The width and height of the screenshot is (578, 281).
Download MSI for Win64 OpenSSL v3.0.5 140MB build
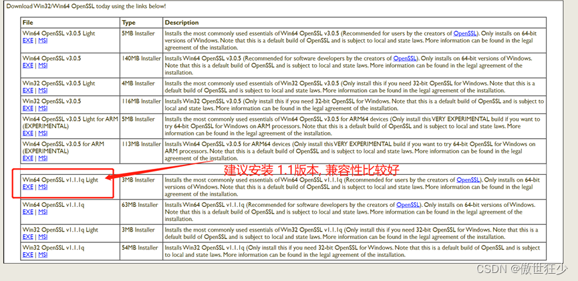pos(43,65)
